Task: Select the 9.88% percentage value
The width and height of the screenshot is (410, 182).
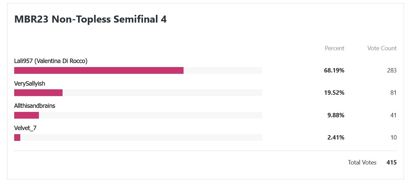Action: 336,115
